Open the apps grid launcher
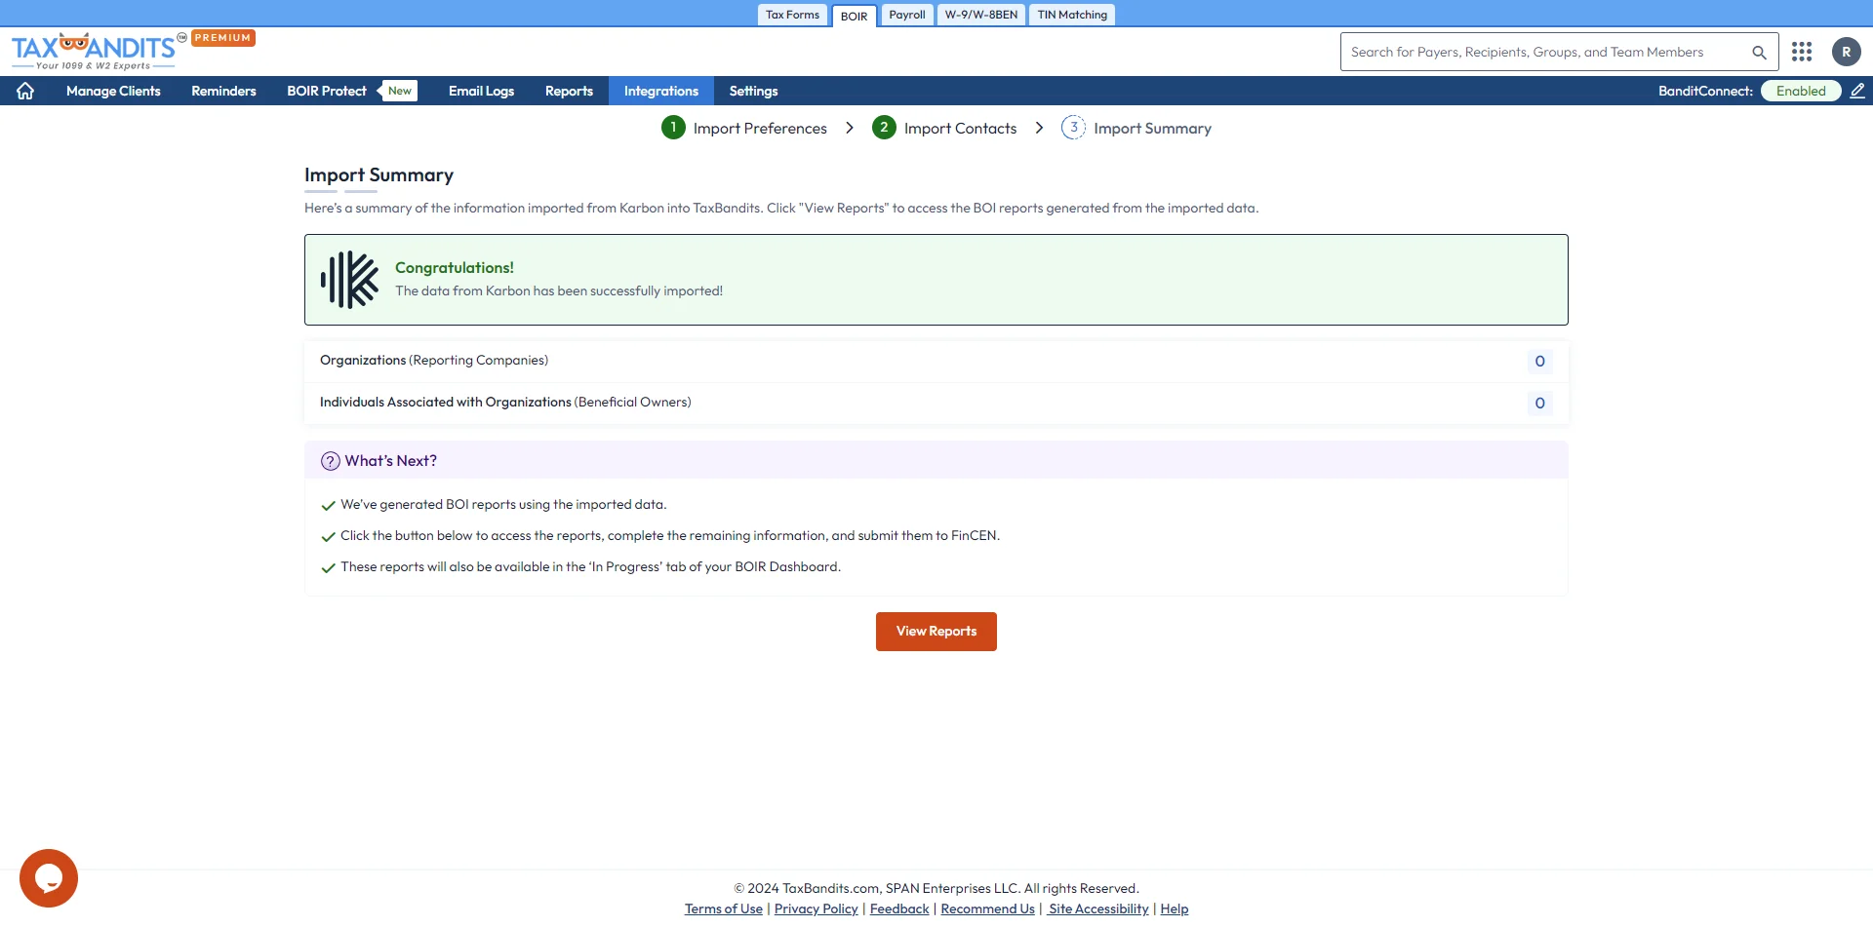1873x927 pixels. click(1802, 52)
